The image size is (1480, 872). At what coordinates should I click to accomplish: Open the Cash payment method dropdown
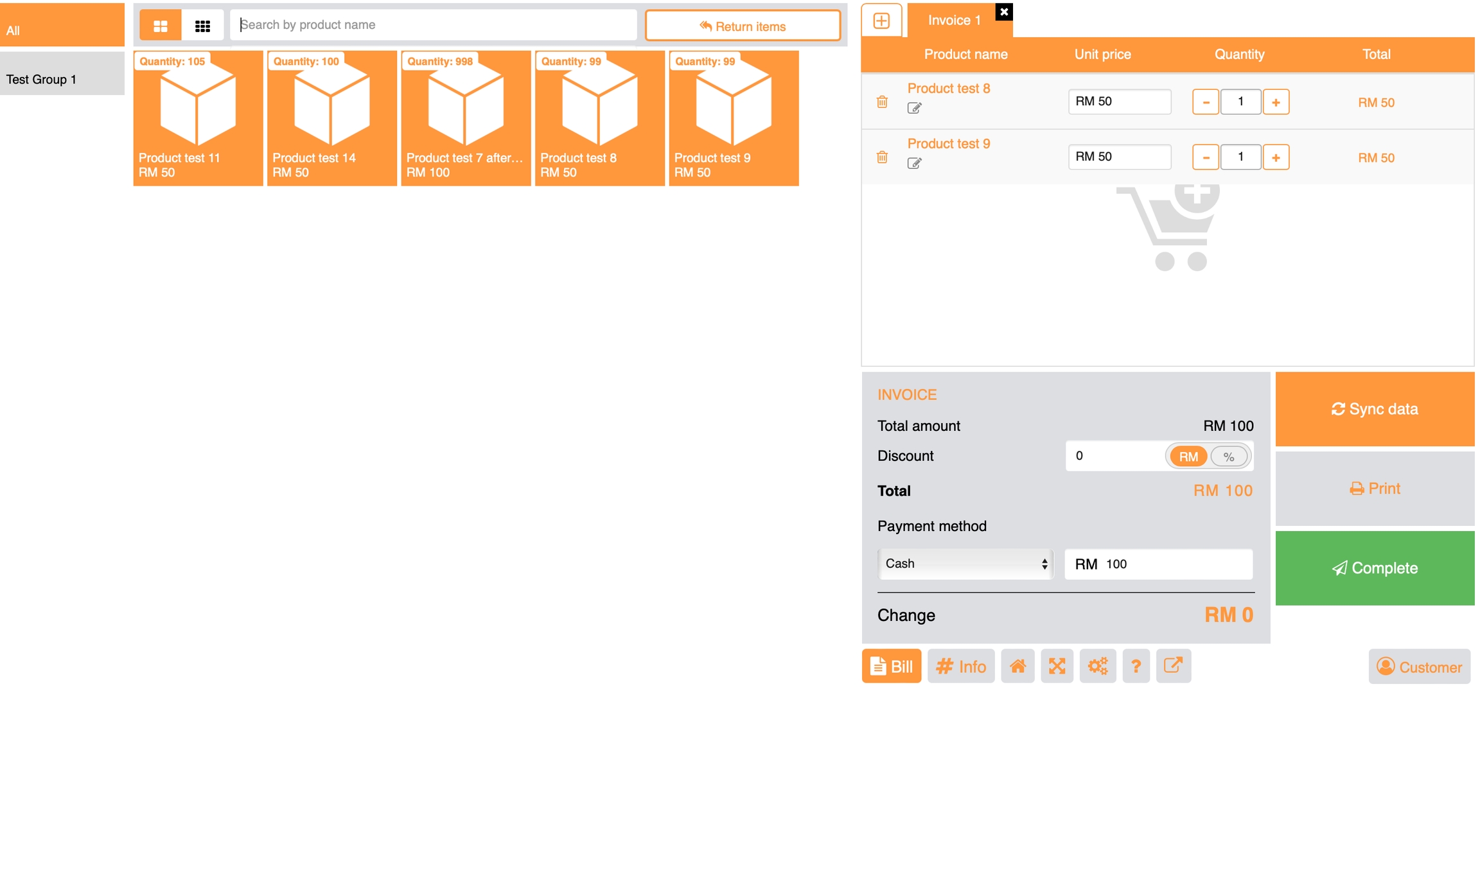pos(965,564)
